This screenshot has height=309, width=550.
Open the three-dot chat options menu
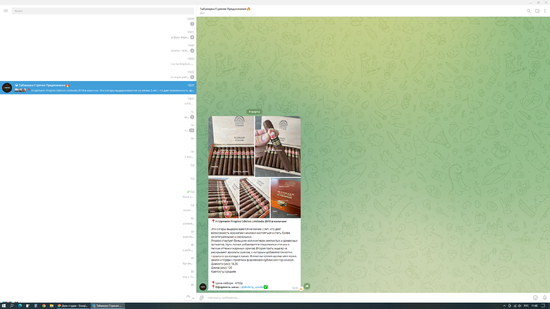544,11
